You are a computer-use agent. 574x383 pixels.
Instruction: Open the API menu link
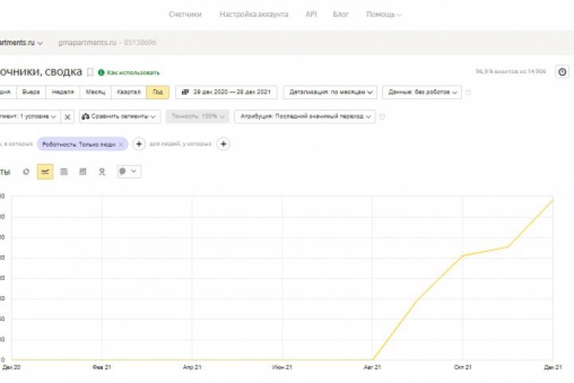(x=311, y=14)
